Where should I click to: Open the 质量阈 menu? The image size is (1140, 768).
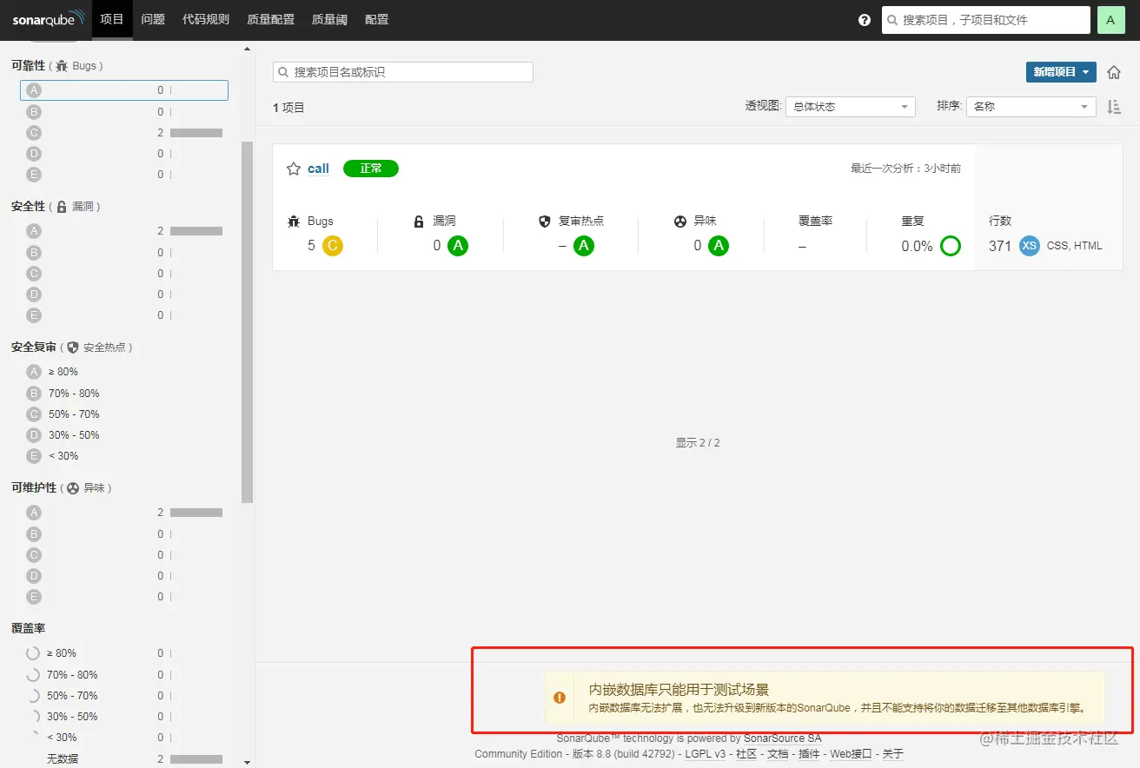(329, 19)
